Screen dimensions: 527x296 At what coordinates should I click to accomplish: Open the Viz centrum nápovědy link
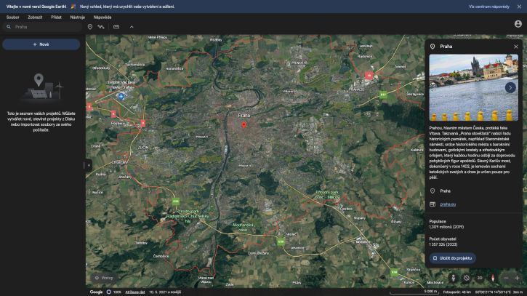489,7
